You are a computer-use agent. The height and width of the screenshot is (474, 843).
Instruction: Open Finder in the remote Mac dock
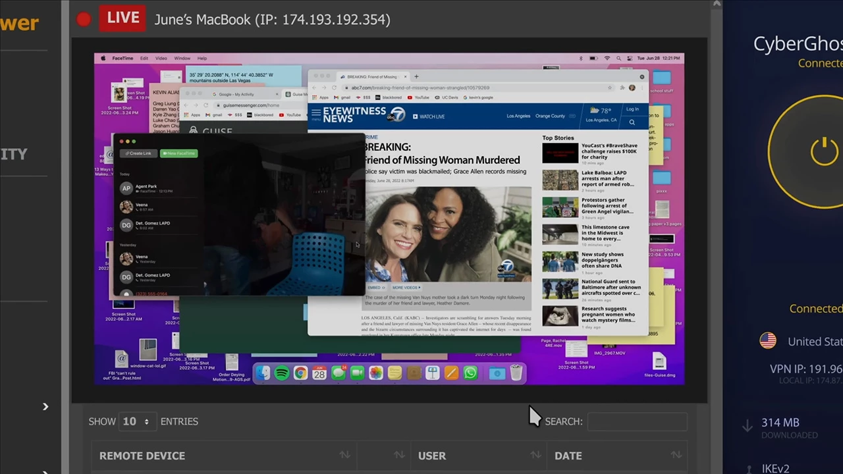(263, 373)
